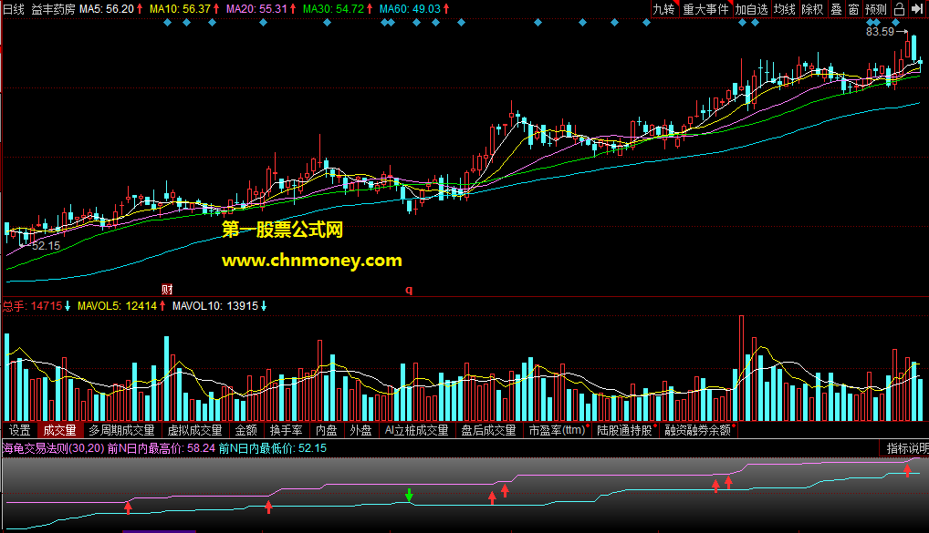Click the lock icon in top toolbar
The image size is (929, 533).
pos(899,9)
